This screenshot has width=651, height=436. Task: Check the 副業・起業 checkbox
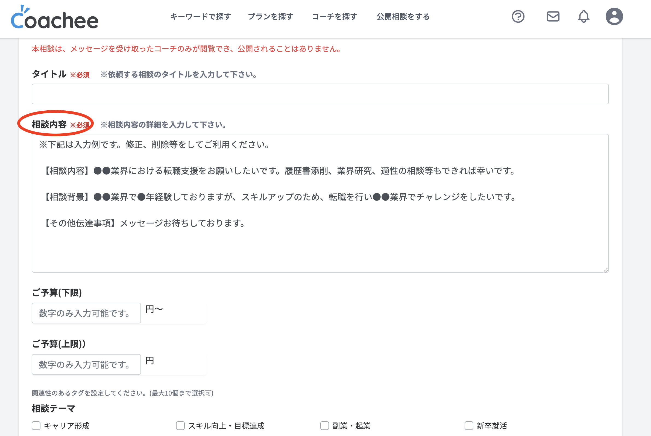[x=324, y=425]
